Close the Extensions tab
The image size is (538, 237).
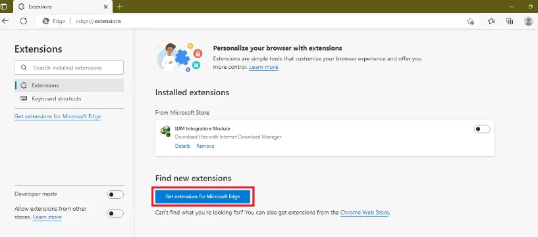(x=106, y=7)
